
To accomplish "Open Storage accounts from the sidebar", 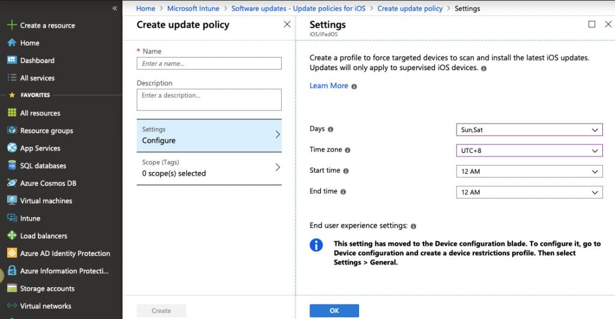I will pos(47,288).
